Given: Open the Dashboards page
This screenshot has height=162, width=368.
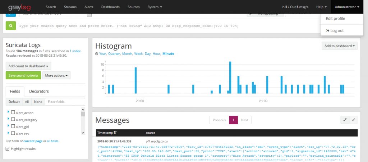Looking at the screenshot, I should coord(110,7).
